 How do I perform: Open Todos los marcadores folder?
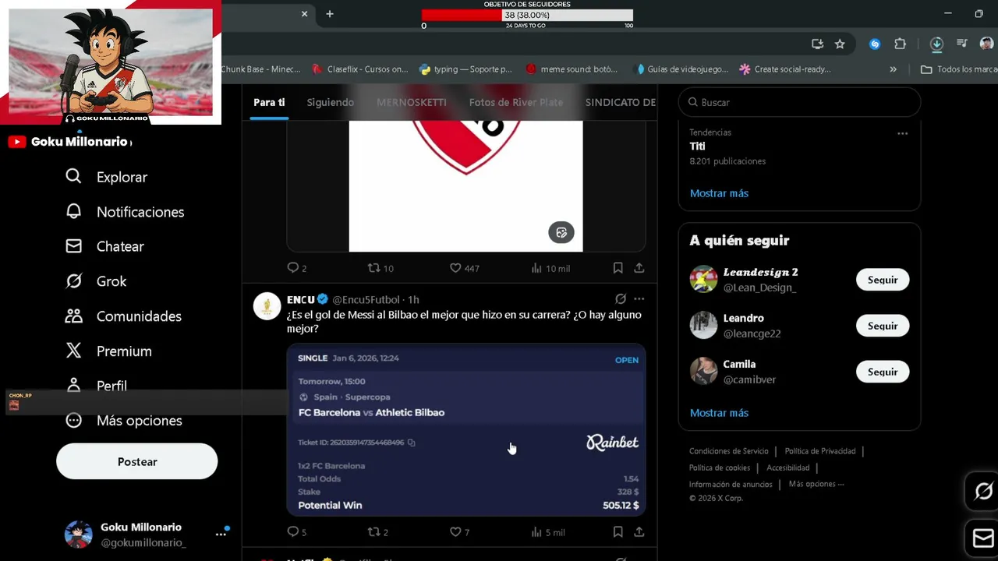(x=959, y=69)
